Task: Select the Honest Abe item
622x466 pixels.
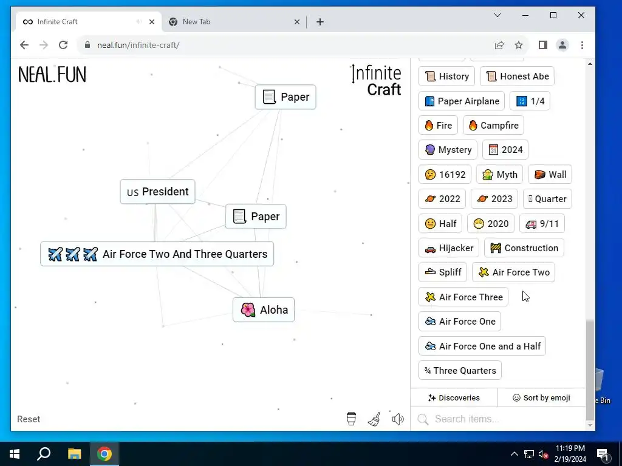Action: point(517,76)
